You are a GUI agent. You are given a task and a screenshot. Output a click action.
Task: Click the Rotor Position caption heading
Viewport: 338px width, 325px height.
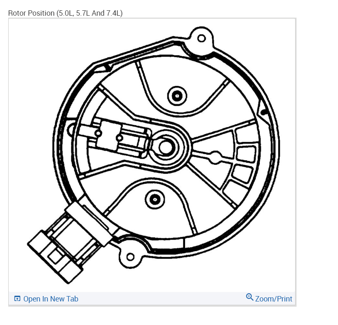[65, 13]
